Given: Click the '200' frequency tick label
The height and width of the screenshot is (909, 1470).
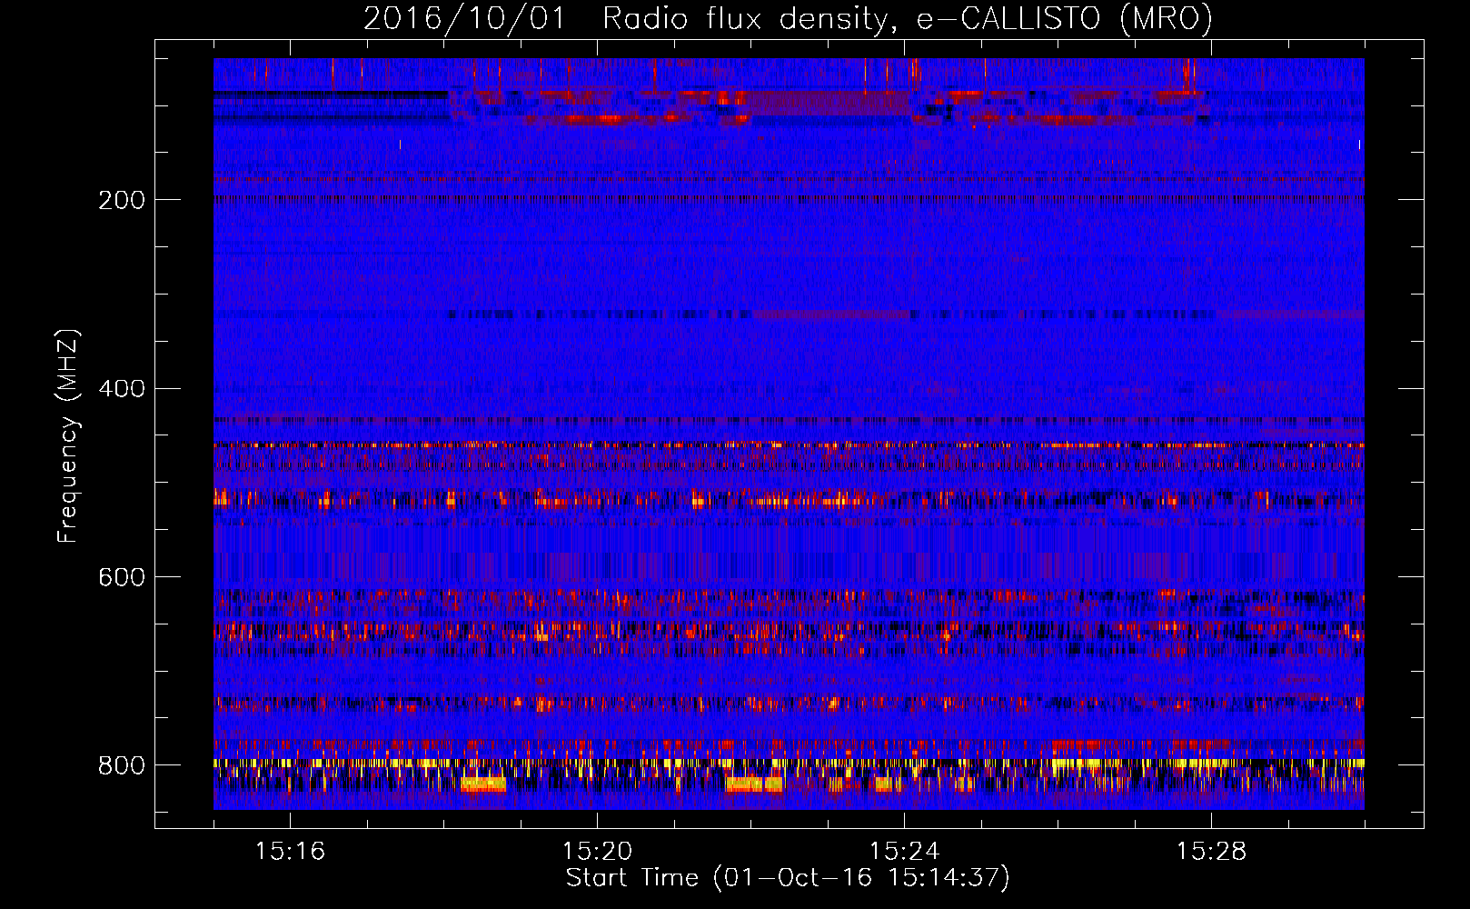Looking at the screenshot, I should 121,200.
